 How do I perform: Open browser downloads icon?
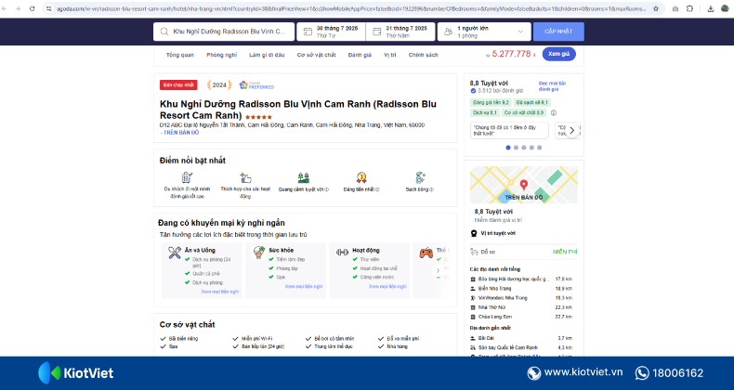711,8
